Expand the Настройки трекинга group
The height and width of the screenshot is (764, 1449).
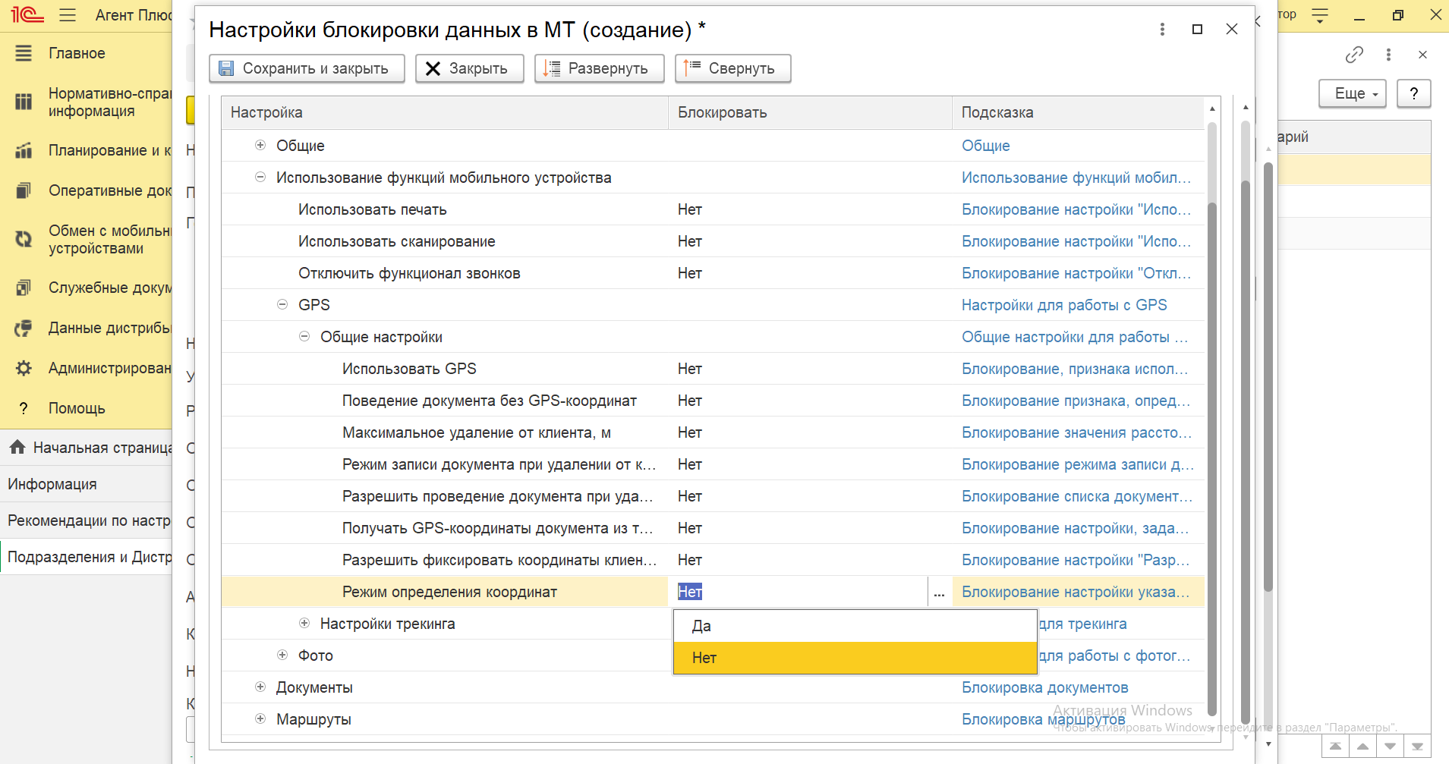[x=304, y=623]
